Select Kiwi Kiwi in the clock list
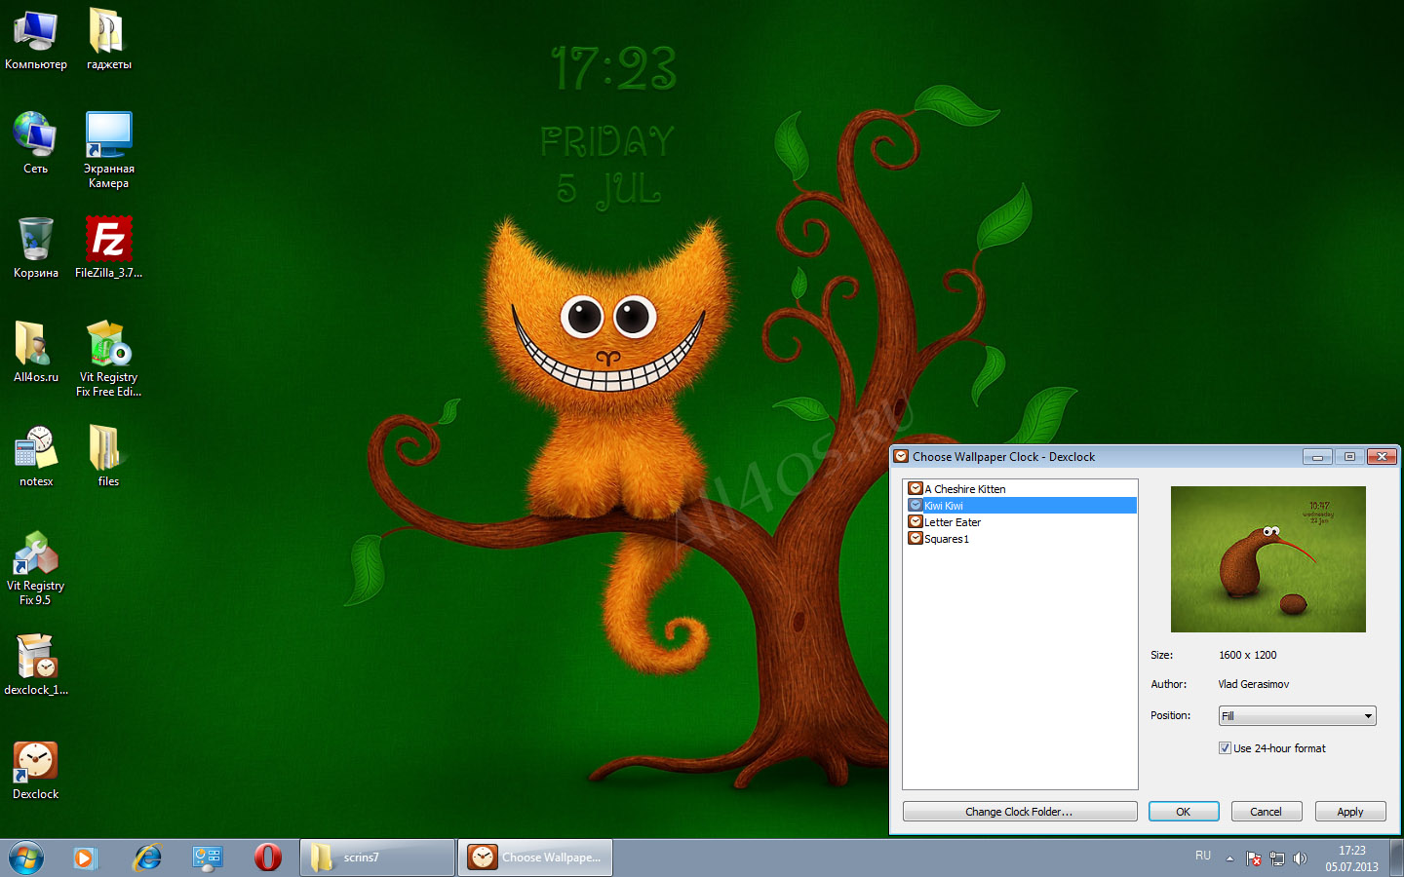The height and width of the screenshot is (877, 1404). pos(1020,506)
